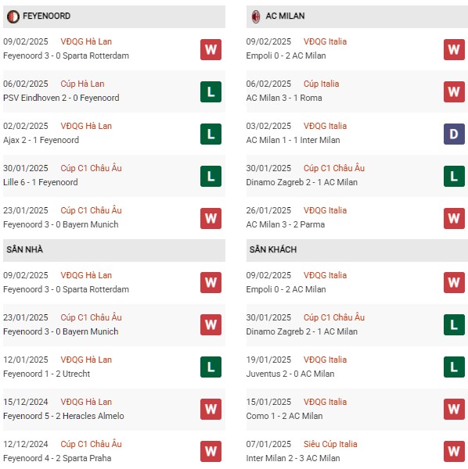
Task: Click the AC Milan club crest
Action: [x=256, y=16]
